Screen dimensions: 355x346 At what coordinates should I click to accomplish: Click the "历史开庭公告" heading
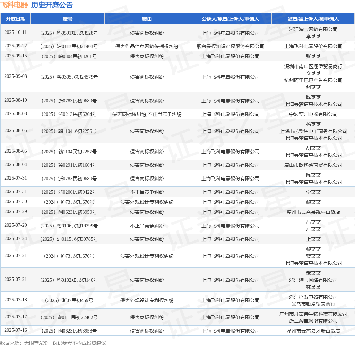(52, 5)
